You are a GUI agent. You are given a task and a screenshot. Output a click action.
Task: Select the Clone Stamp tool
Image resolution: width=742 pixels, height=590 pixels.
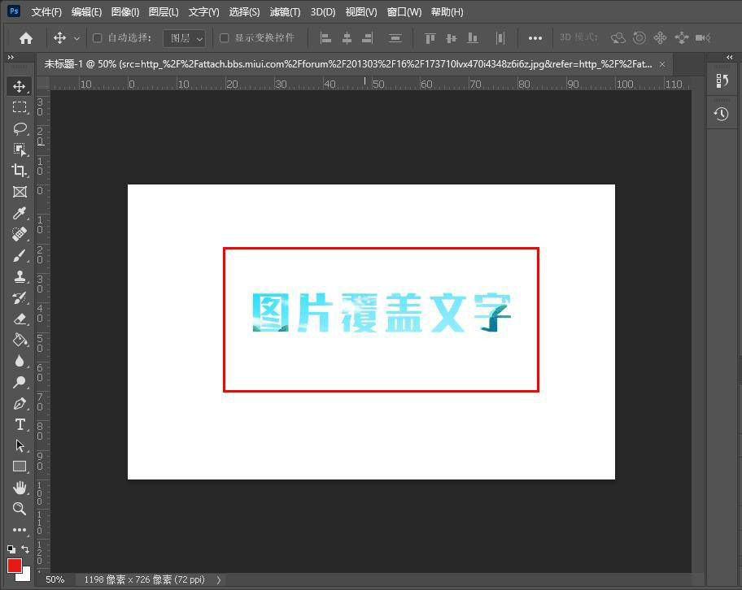(x=20, y=276)
